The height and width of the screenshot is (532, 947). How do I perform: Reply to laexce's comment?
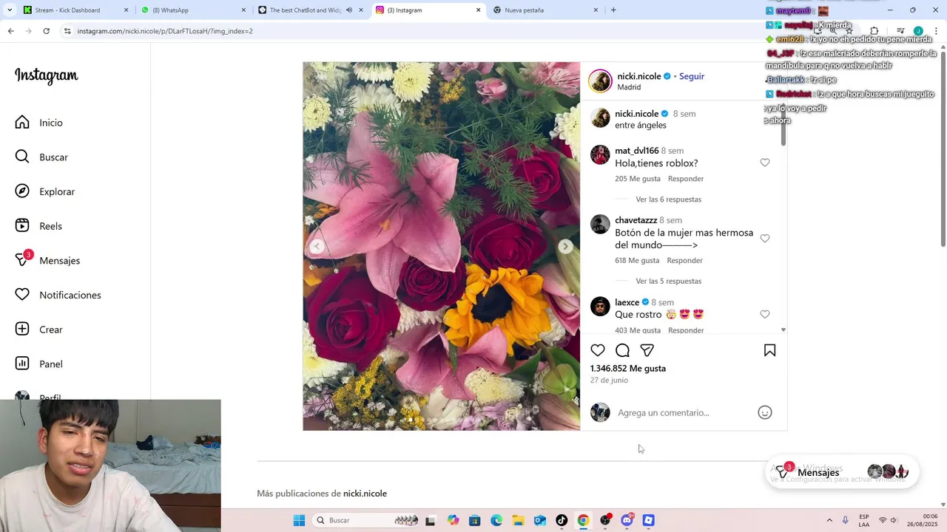click(x=686, y=330)
